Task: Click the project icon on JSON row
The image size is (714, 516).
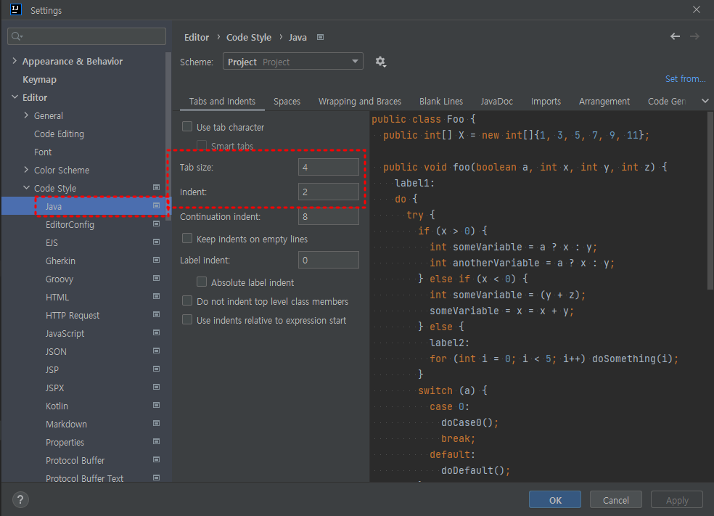Action: click(156, 351)
